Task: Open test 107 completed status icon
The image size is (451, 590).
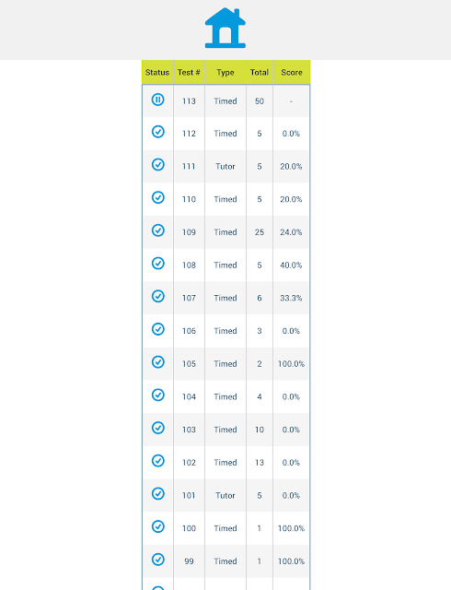Action: 158,296
